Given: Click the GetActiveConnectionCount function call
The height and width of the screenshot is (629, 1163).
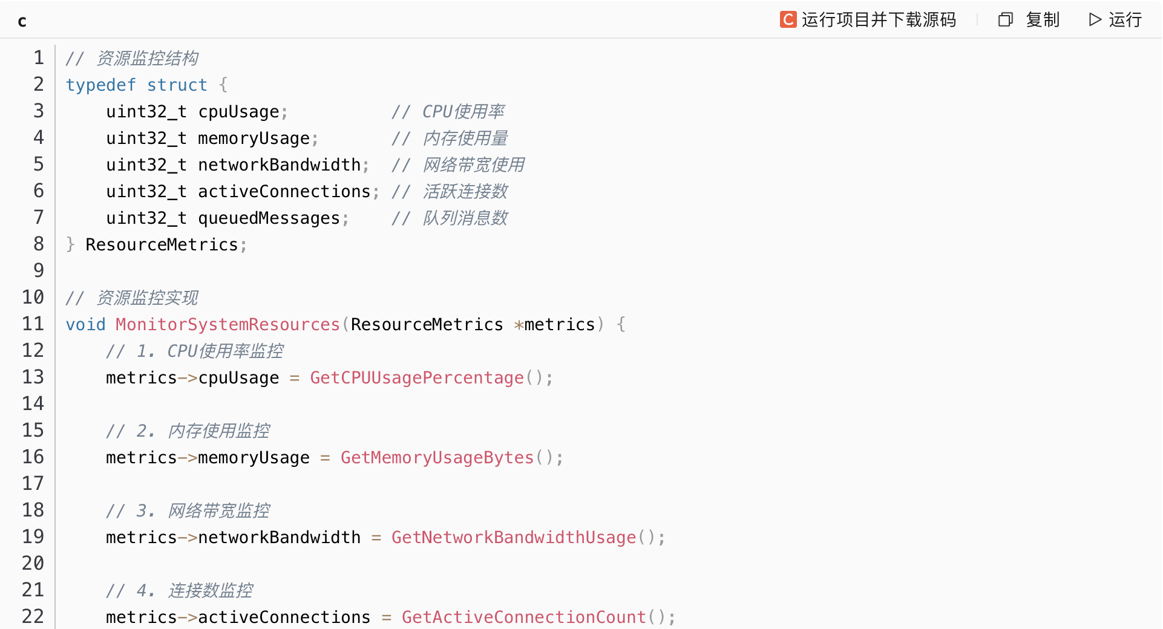Looking at the screenshot, I should [x=523, y=617].
